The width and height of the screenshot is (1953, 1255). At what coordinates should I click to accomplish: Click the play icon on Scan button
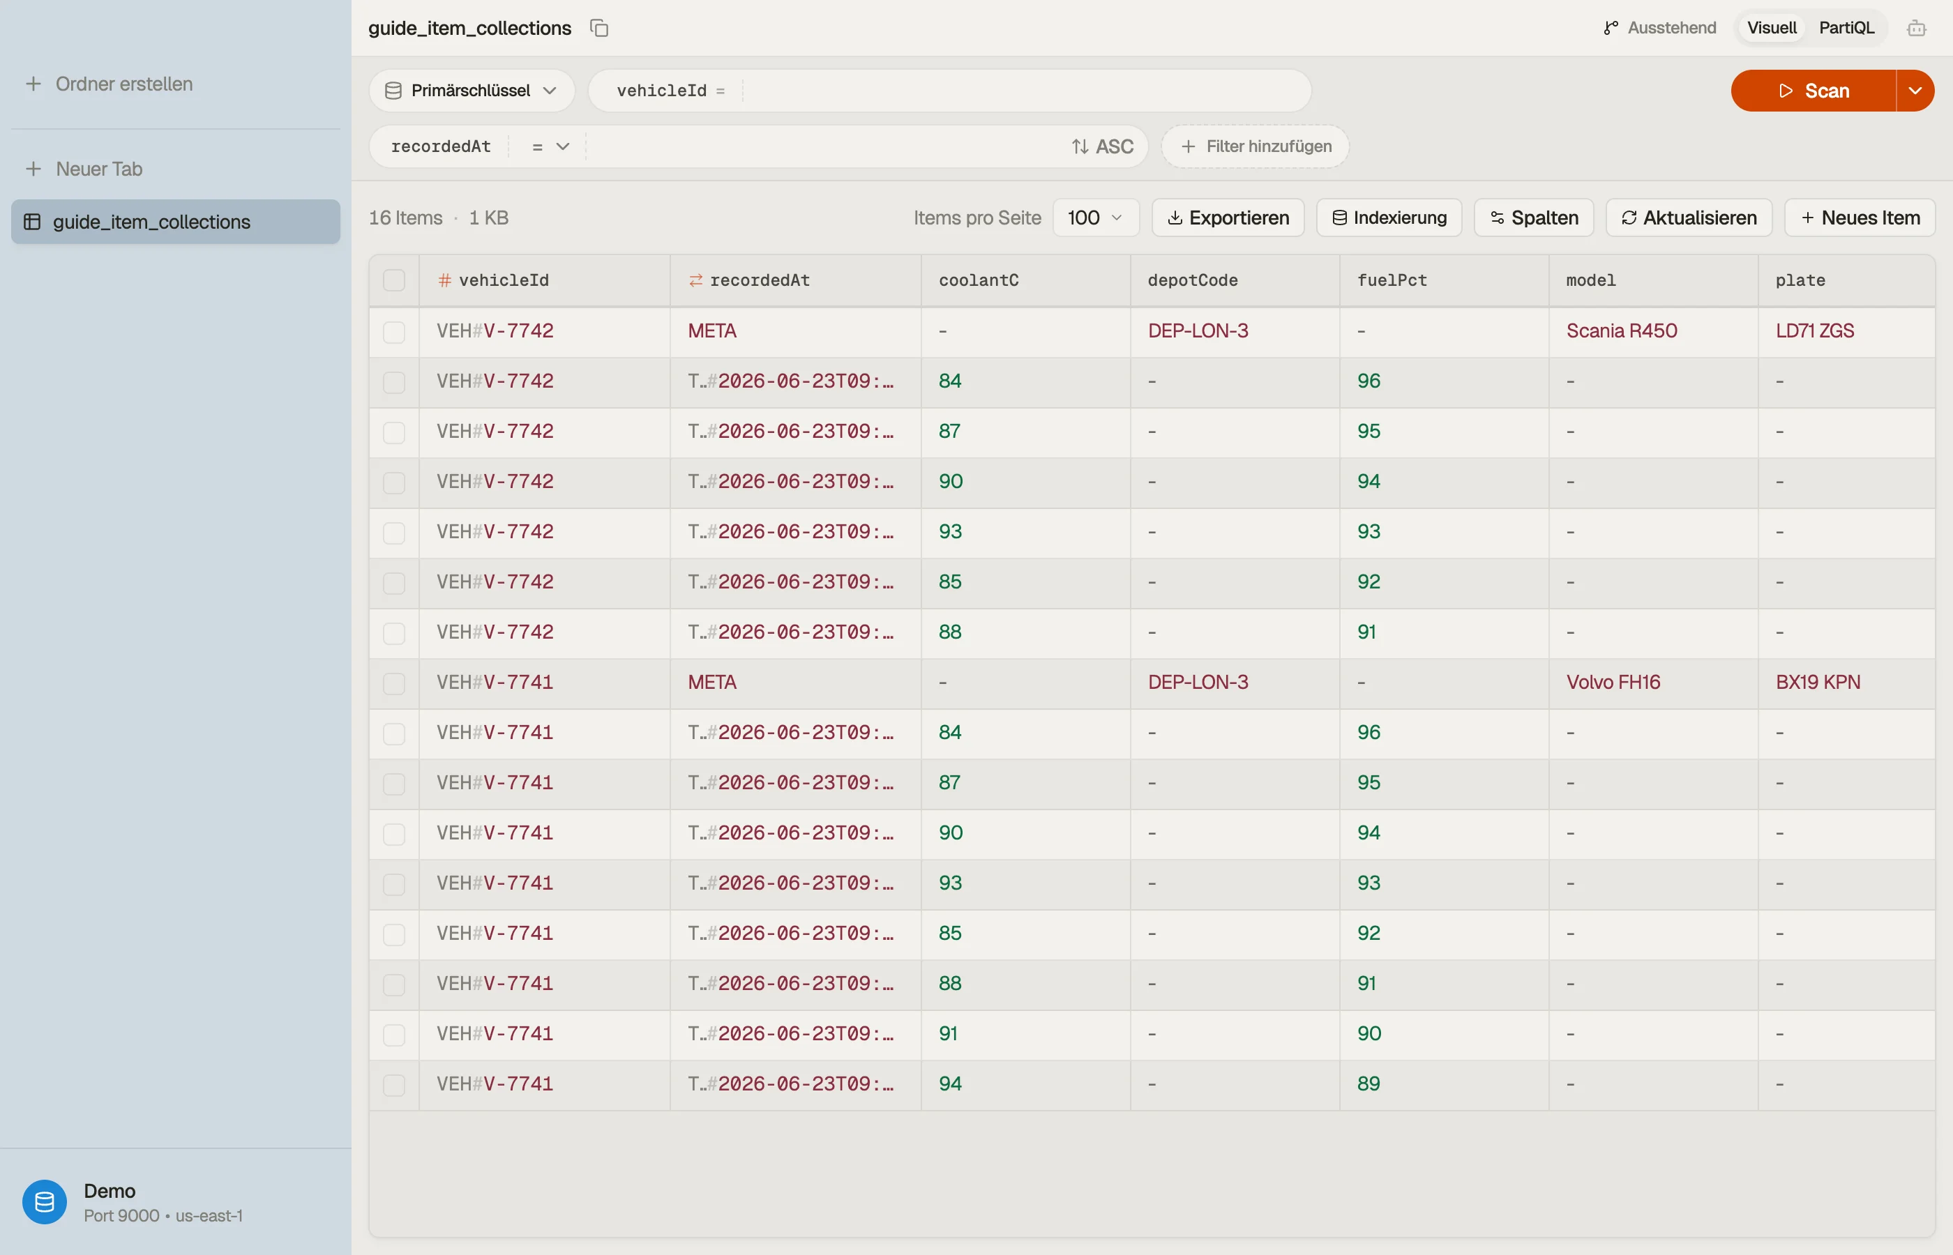(x=1785, y=91)
